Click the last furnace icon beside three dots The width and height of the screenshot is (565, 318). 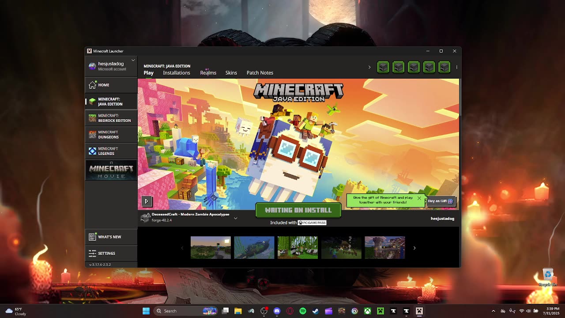tap(444, 67)
